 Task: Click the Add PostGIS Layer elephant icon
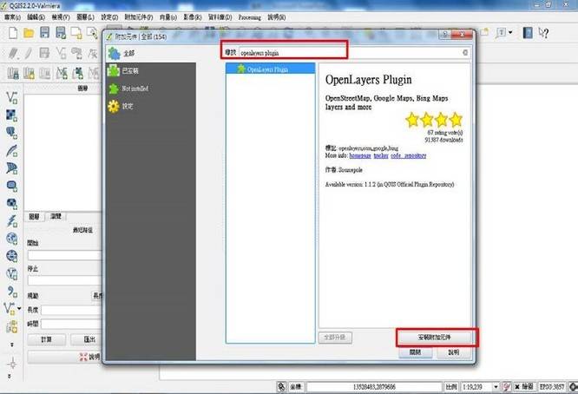pyautogui.click(x=12, y=133)
